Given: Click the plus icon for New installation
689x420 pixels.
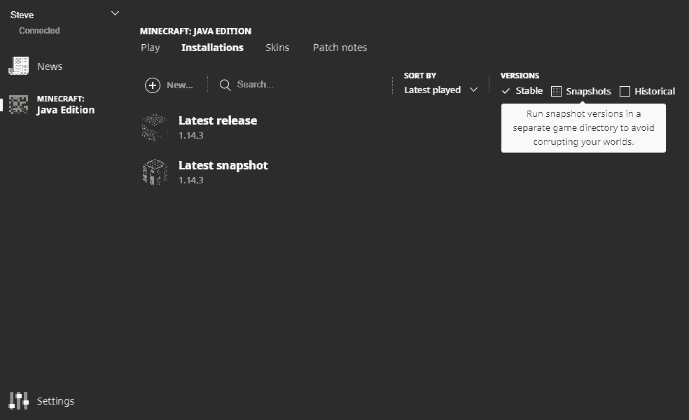Looking at the screenshot, I should [x=152, y=85].
